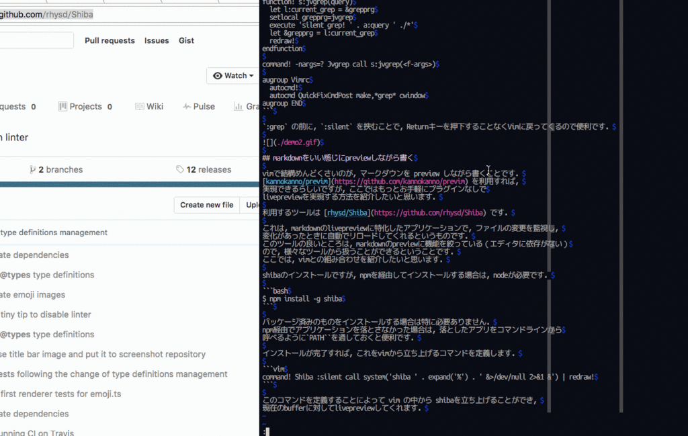Open commit 'following the change of type definitions management'

click(x=114, y=374)
